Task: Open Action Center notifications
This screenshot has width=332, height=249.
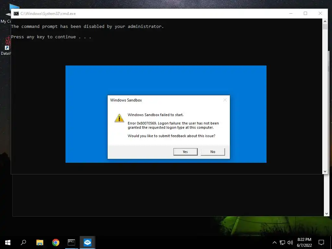Action: click(321, 243)
